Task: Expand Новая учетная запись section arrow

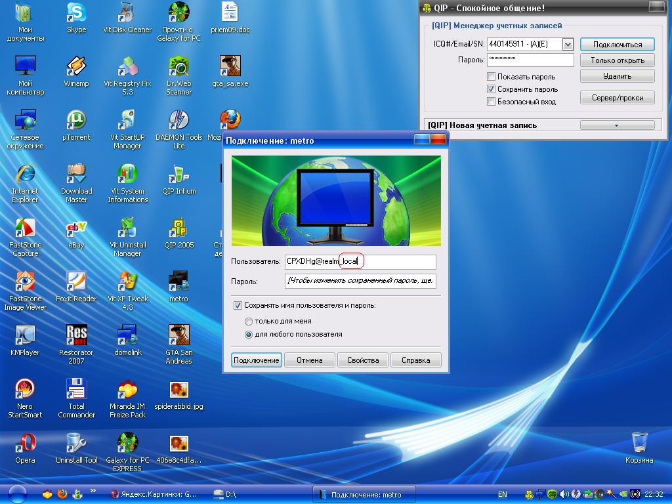Action: 617,125
